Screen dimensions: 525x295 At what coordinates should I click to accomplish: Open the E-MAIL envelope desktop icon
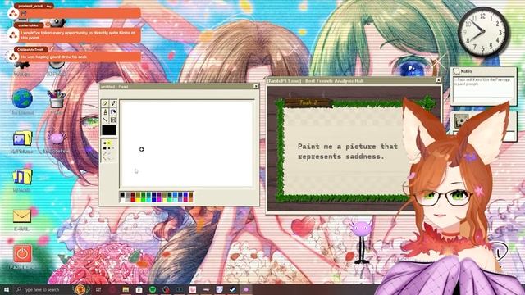point(22,216)
